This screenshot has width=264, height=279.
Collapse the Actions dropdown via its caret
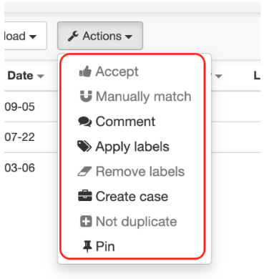click(x=129, y=37)
